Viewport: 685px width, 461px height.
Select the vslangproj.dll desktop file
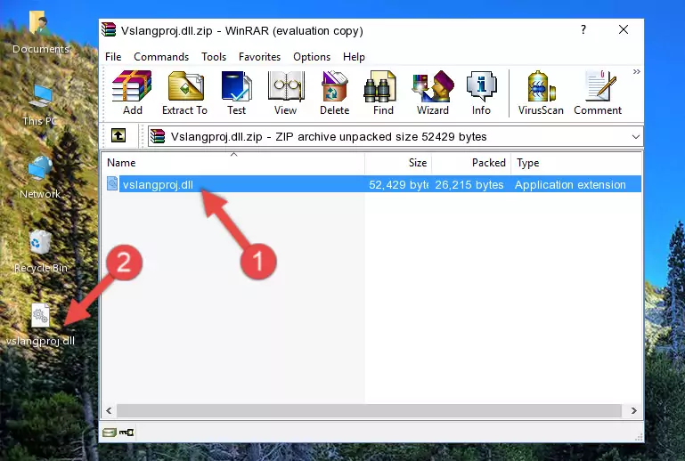point(40,325)
